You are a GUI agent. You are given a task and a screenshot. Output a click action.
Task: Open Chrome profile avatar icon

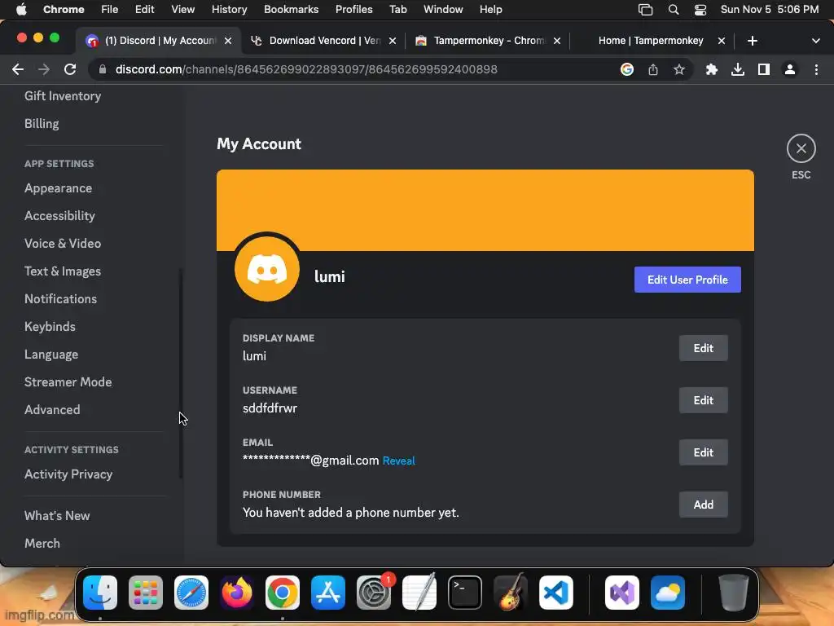pos(790,69)
